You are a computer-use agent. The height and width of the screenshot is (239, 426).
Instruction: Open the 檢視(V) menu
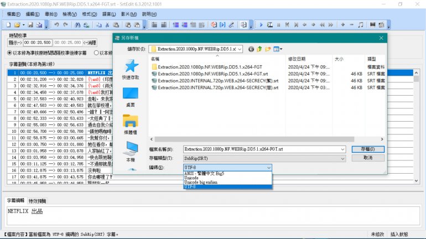pyautogui.click(x=70, y=14)
